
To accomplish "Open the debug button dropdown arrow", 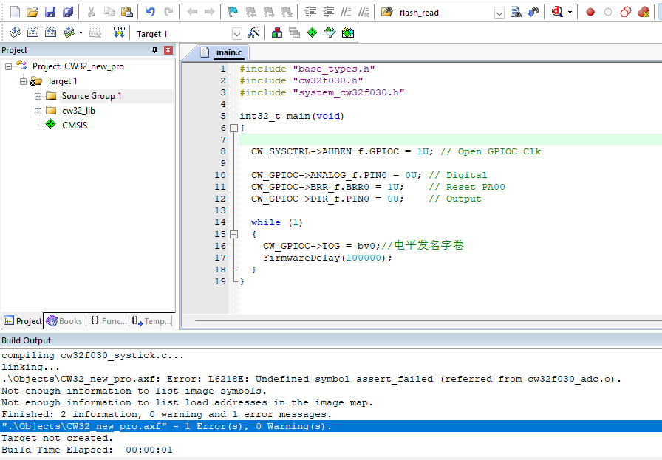I will pos(570,13).
